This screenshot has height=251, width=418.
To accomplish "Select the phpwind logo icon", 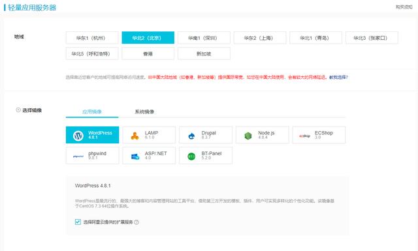I will click(78, 156).
